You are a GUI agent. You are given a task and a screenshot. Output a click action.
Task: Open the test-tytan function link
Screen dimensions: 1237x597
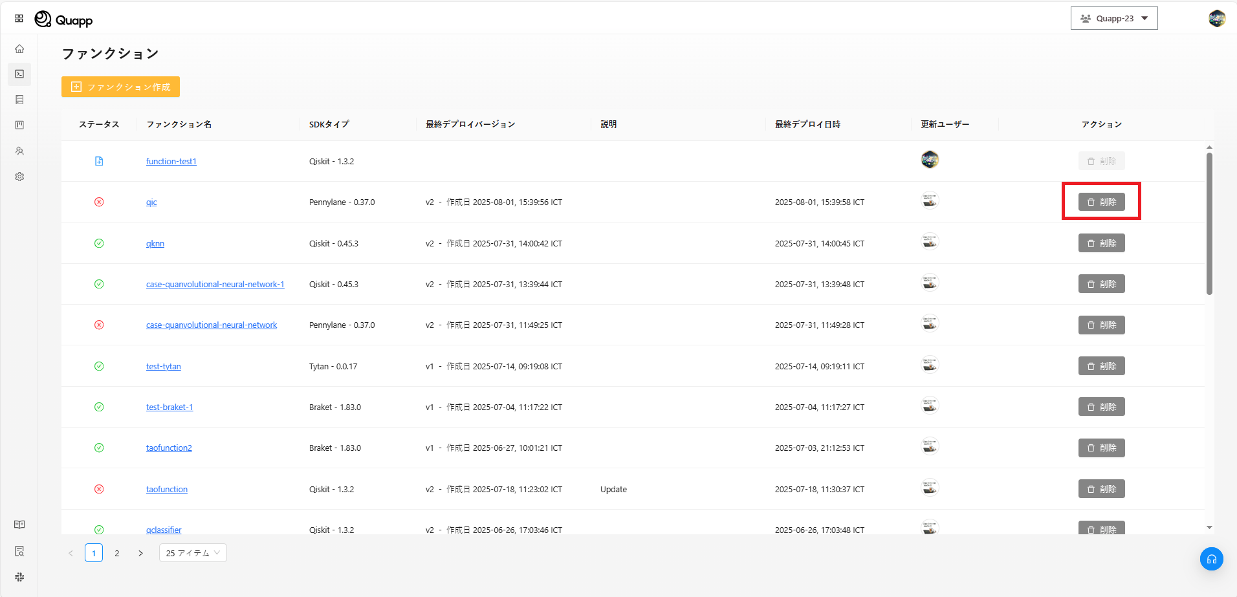click(x=163, y=366)
